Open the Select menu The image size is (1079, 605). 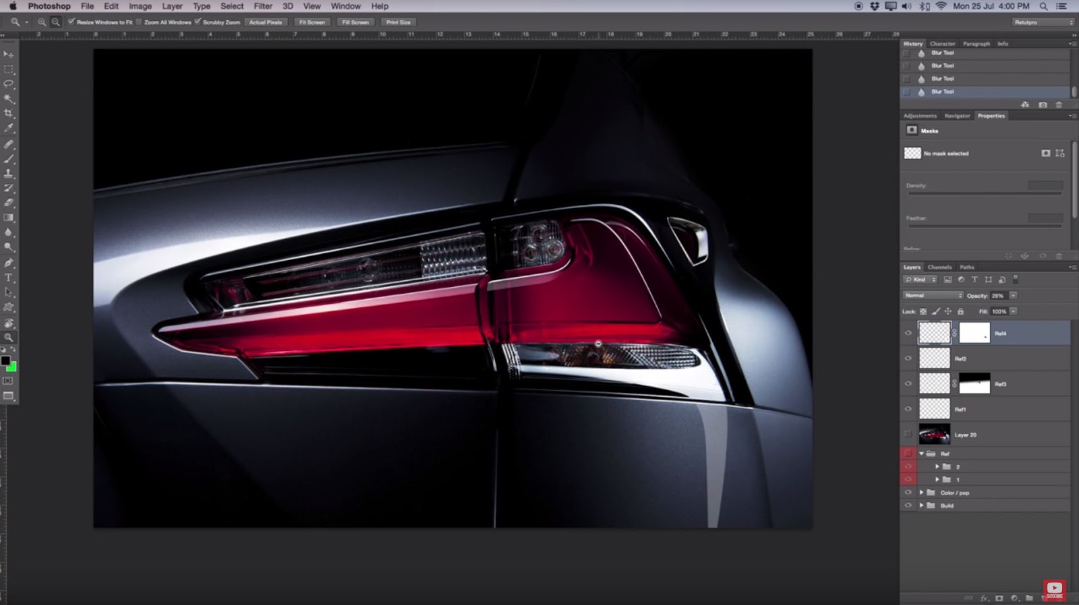[232, 6]
